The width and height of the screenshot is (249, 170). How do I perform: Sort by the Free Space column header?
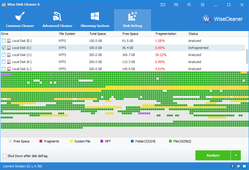(138, 34)
